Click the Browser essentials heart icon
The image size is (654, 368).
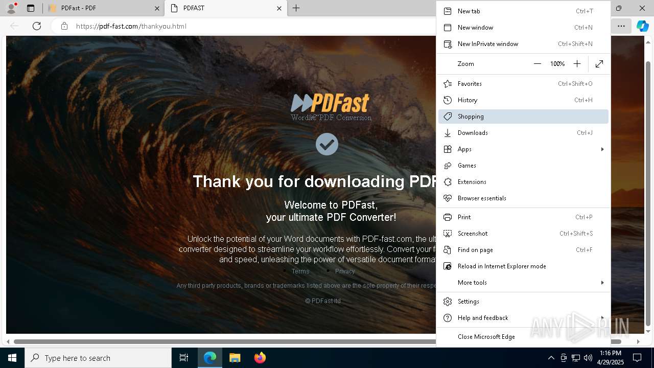448,198
